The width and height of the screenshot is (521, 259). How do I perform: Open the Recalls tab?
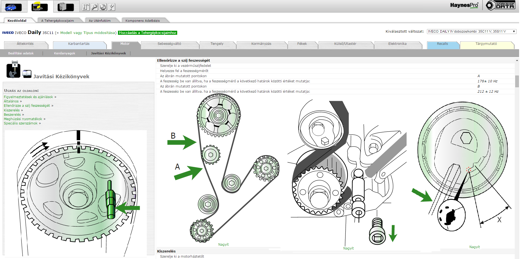tap(442, 44)
